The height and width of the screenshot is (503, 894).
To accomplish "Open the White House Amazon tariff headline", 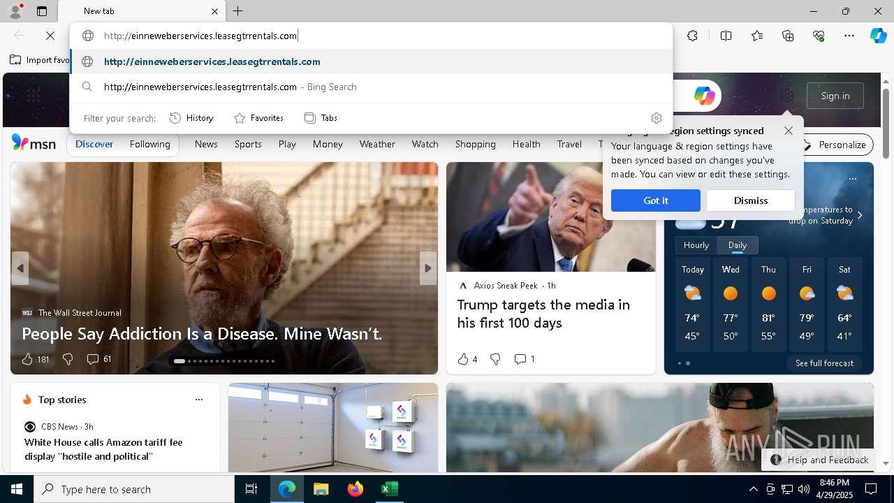I will click(x=103, y=449).
